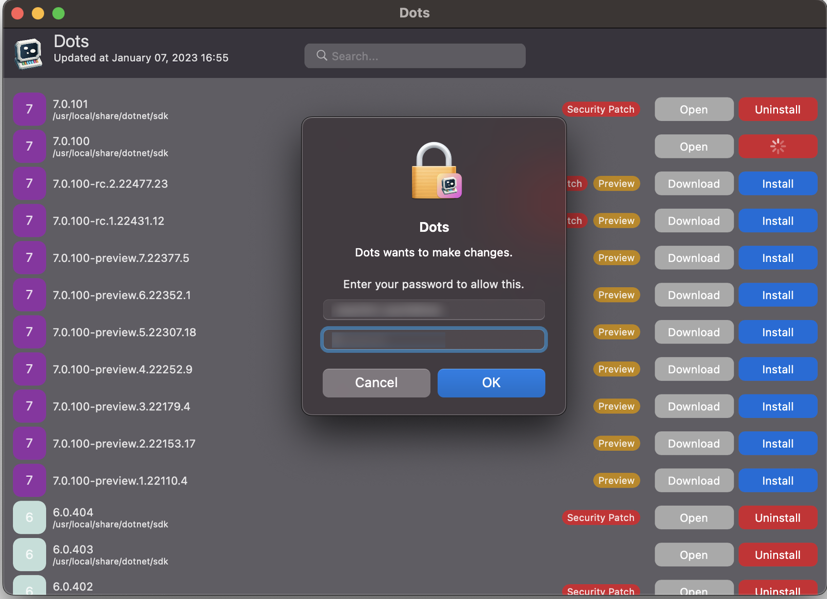
Task: Uninstall SDK version 7.0.101
Action: (777, 110)
